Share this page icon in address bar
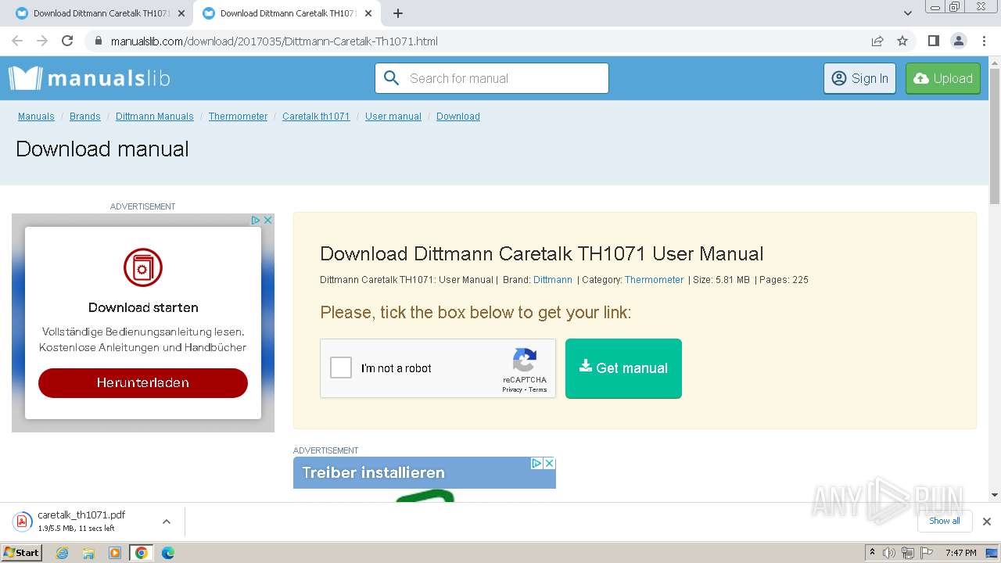The width and height of the screenshot is (1001, 563). coord(877,41)
